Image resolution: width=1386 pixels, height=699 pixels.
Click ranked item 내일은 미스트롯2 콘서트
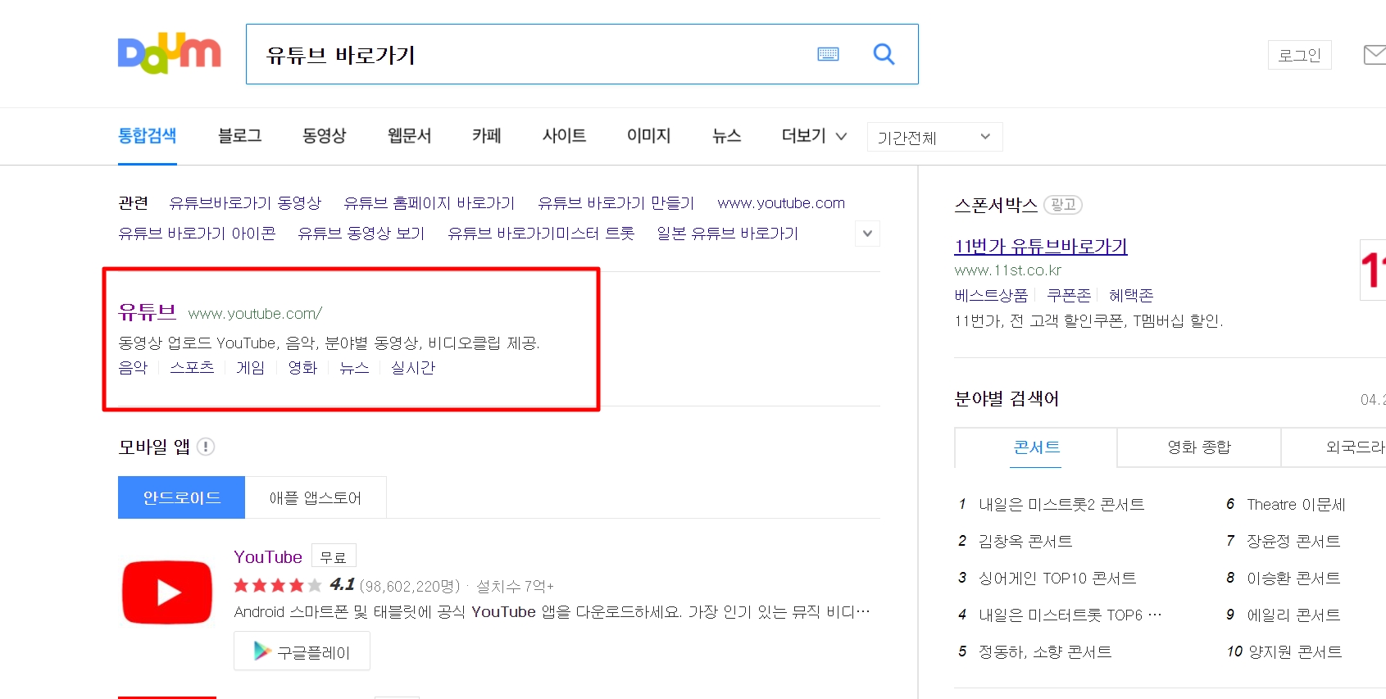click(1061, 505)
